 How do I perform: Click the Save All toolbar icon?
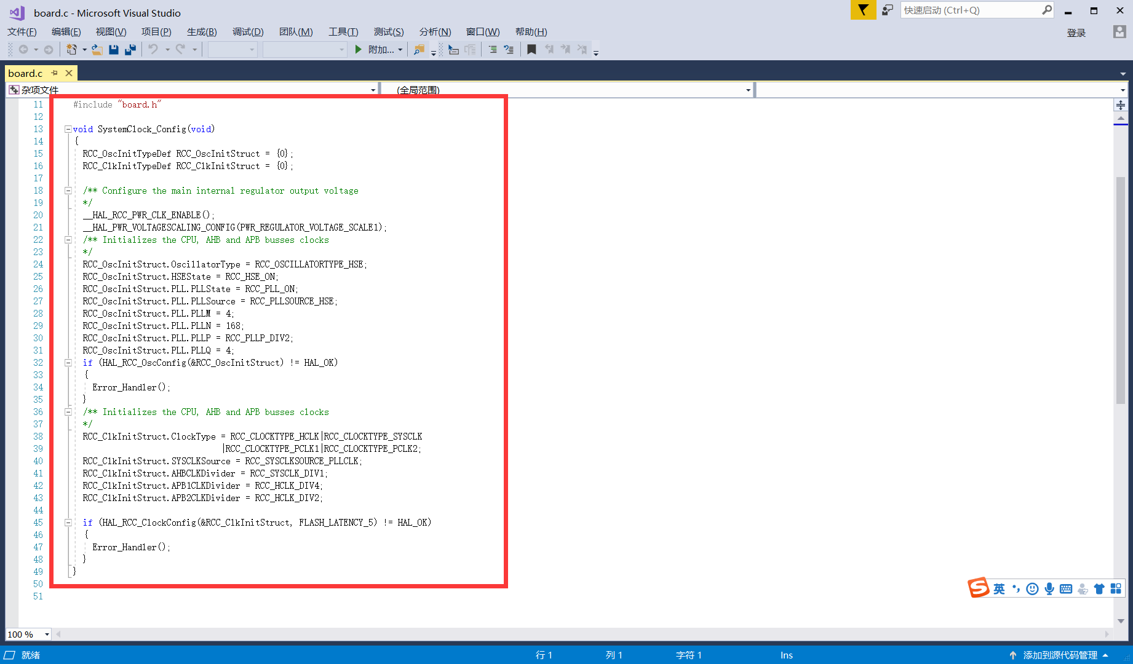point(130,49)
